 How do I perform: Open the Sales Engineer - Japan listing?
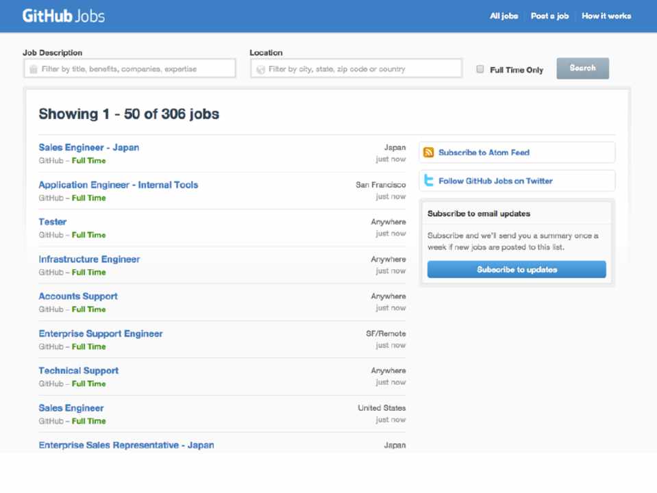click(89, 147)
